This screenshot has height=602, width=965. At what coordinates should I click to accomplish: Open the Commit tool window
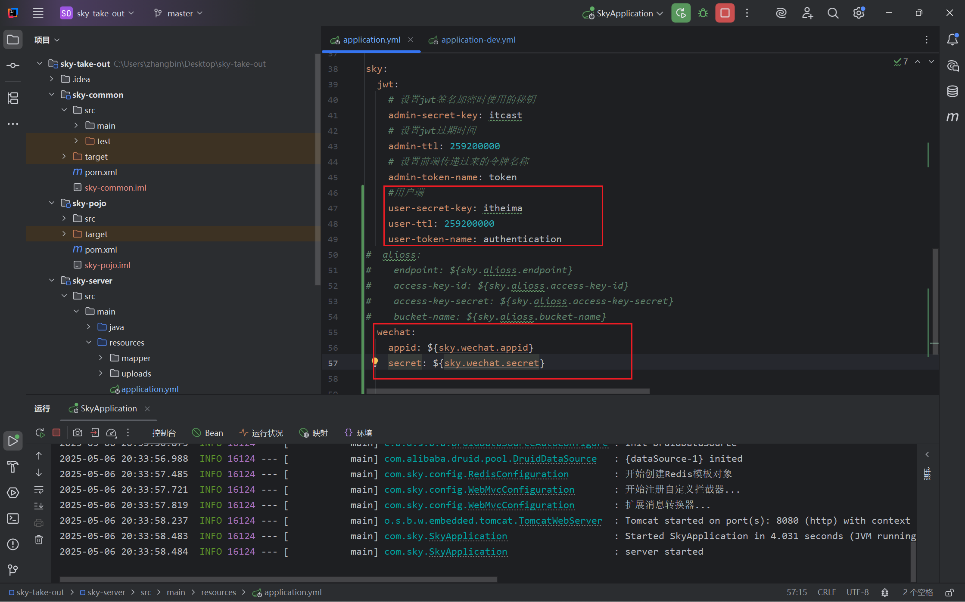13,65
